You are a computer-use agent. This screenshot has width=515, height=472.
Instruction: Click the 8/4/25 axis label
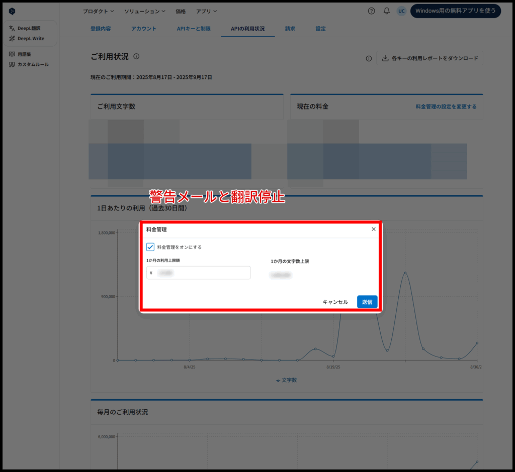coord(190,367)
